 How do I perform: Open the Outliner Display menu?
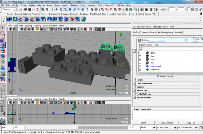click(x=142, y=45)
